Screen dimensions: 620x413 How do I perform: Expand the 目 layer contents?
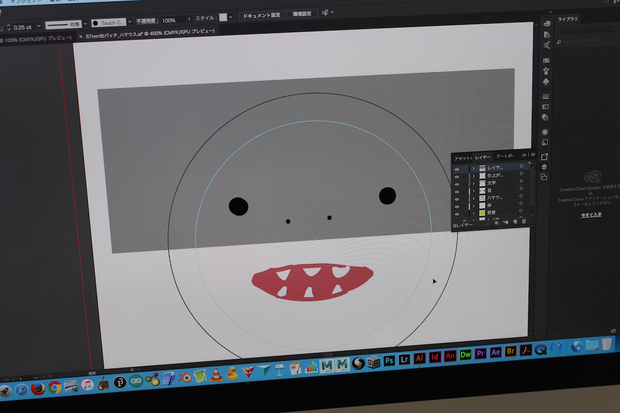[473, 191]
